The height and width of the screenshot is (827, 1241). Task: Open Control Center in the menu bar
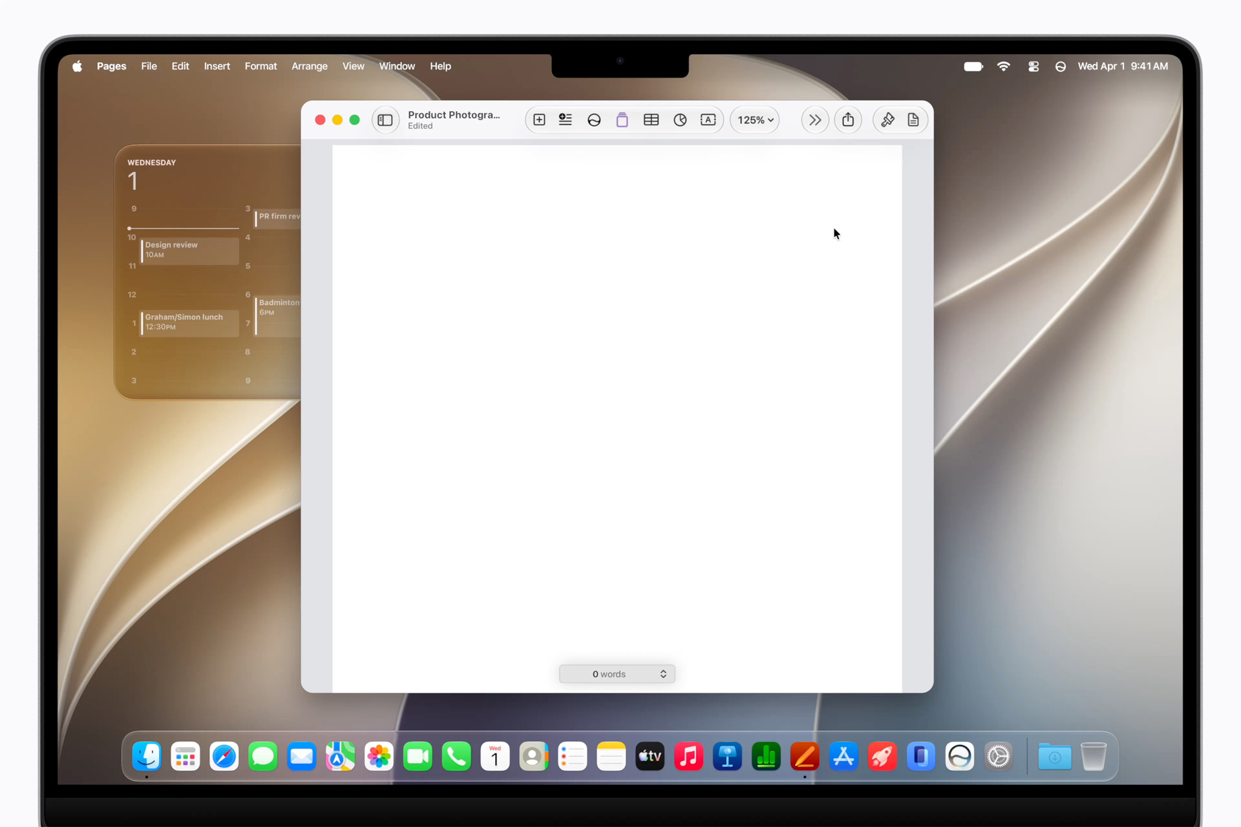coord(1034,66)
